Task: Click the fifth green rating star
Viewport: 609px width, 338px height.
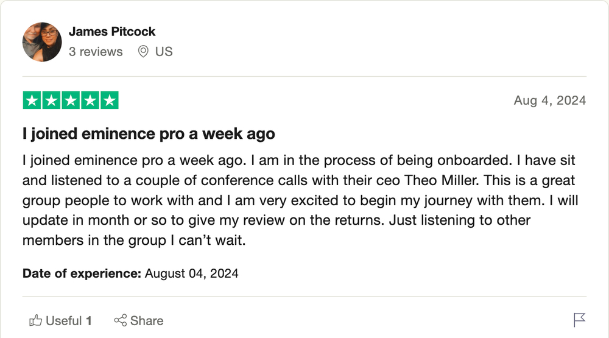Action: tap(110, 100)
